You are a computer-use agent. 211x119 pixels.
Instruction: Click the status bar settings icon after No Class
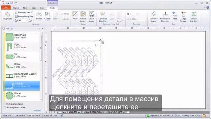pyautogui.click(x=62, y=116)
